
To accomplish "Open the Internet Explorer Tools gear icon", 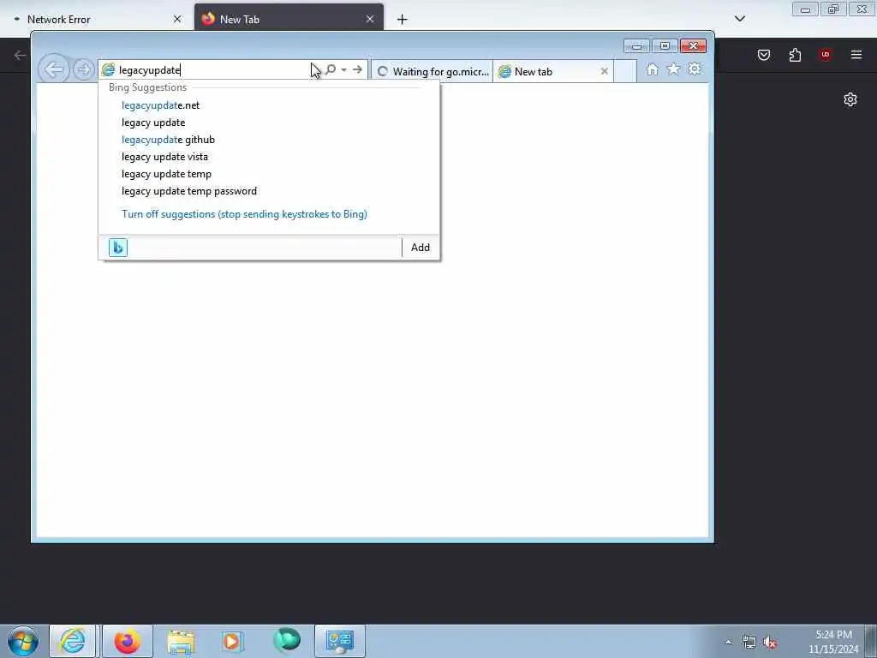I will tap(695, 69).
